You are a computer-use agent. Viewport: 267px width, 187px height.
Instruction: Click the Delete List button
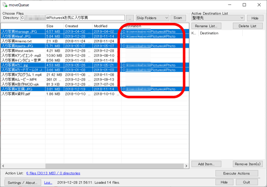tap(247, 26)
